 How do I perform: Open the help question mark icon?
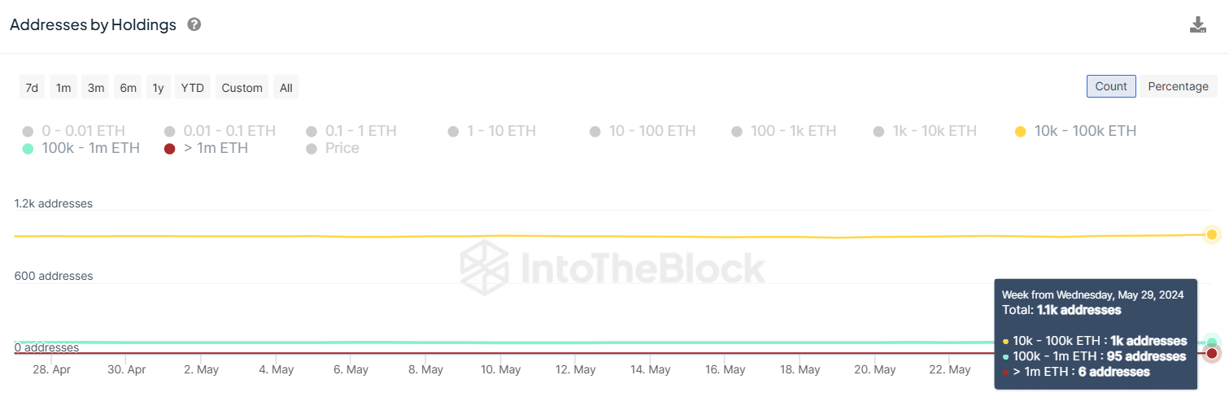click(194, 24)
